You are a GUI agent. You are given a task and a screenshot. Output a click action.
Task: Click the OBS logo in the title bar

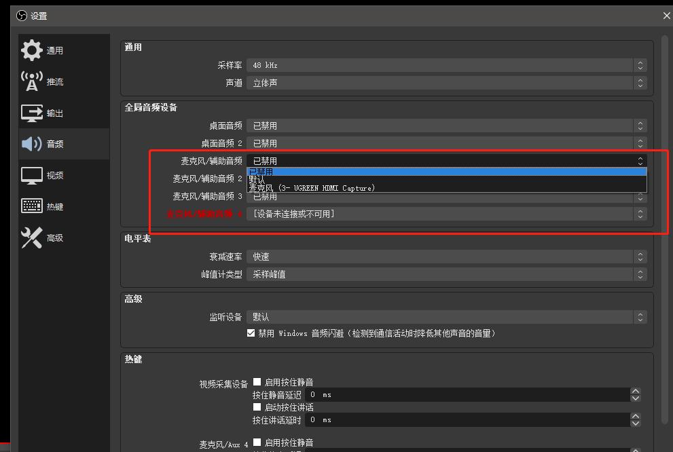click(22, 15)
